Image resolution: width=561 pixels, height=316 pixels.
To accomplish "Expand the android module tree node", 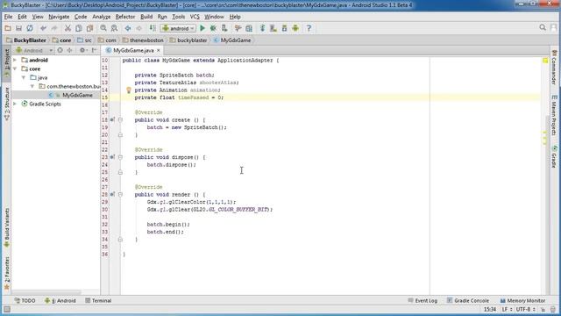I will 15,60.
